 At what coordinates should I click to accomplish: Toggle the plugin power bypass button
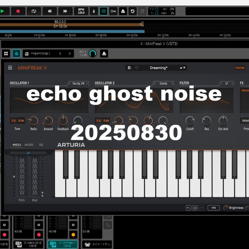coord(17,54)
